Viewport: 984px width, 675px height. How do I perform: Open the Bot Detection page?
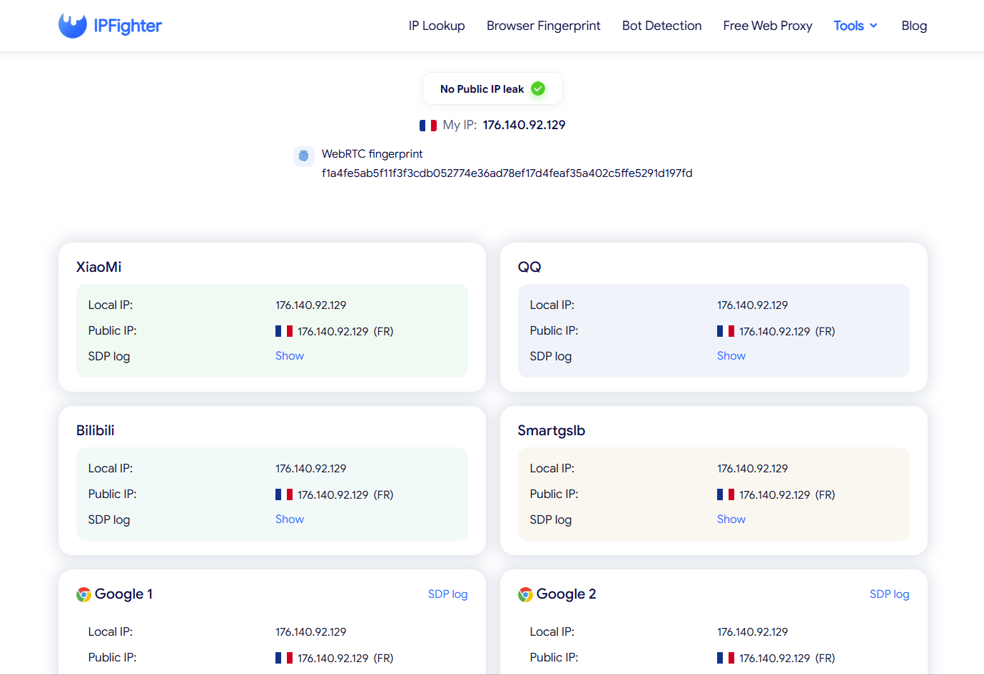coord(661,26)
